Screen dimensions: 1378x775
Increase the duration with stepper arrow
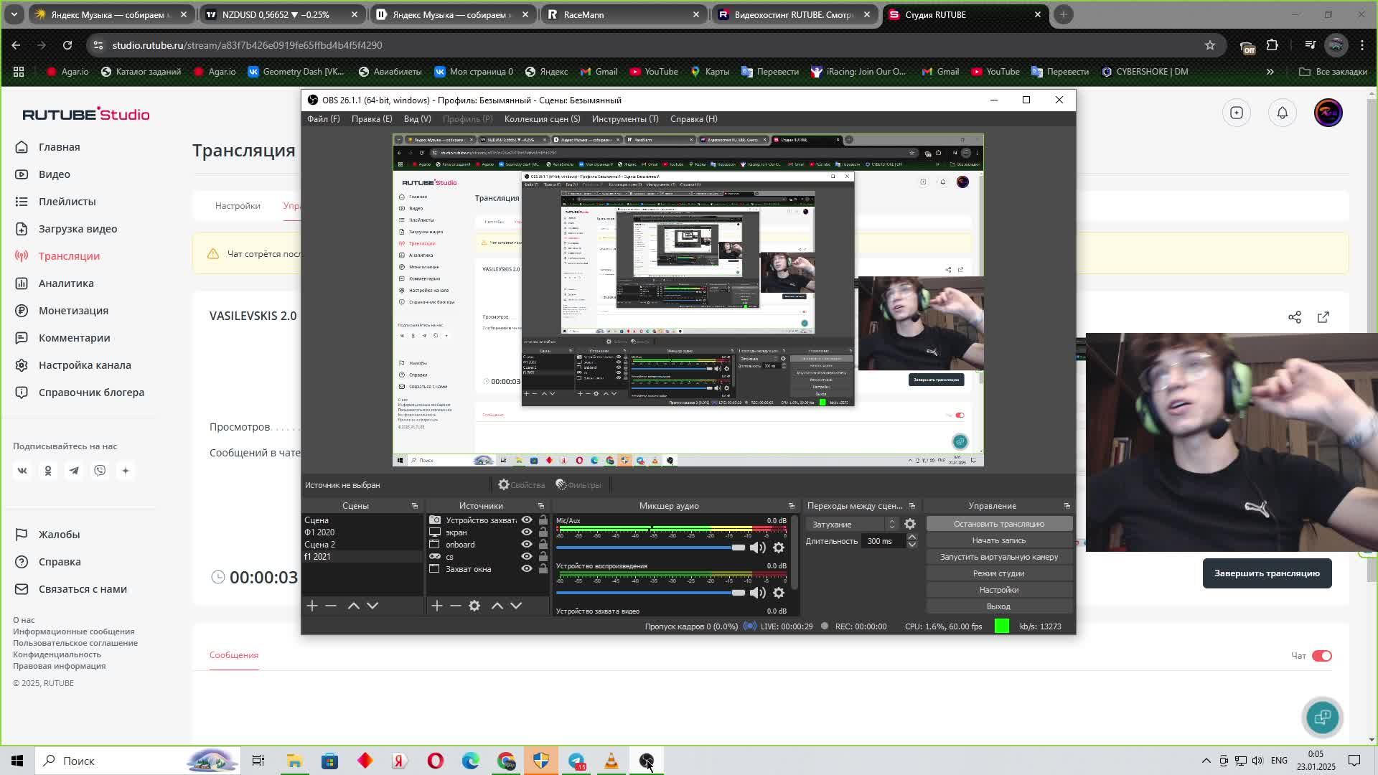[911, 537]
